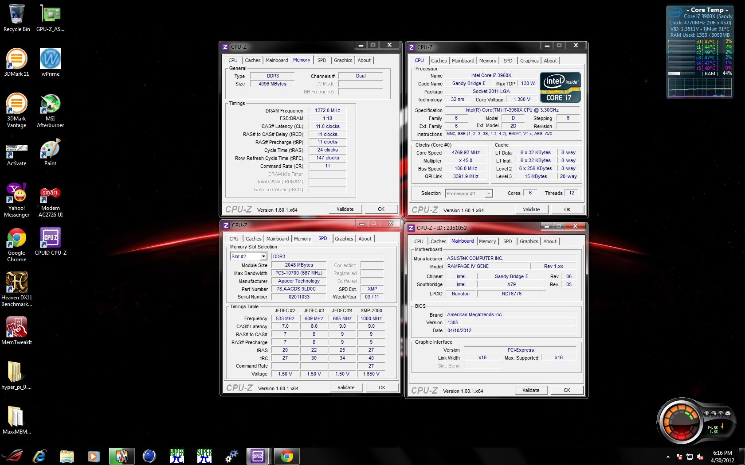Click OK in the Mainboard tab window
Screen dimensions: 745x465
(567, 390)
